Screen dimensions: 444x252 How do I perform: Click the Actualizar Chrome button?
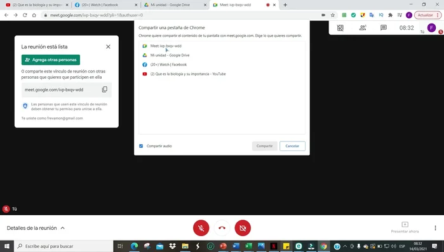(428, 15)
